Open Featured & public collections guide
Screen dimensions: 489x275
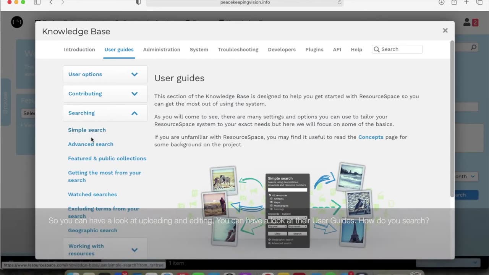click(x=107, y=159)
